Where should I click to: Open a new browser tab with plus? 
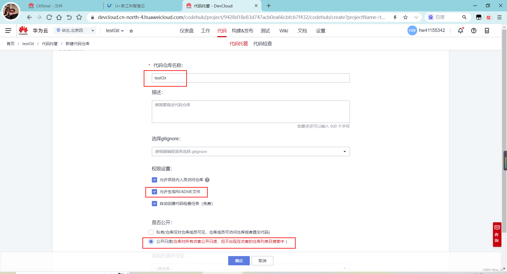tap(269, 6)
